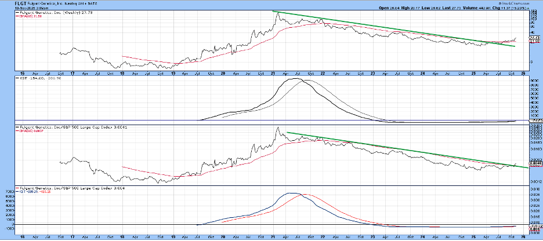The height and width of the screenshot is (241, 543).
Task: Click the Chg percentage value in the header
Action: [x=518, y=8]
